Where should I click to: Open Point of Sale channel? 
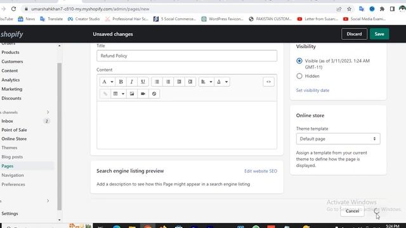click(x=14, y=130)
